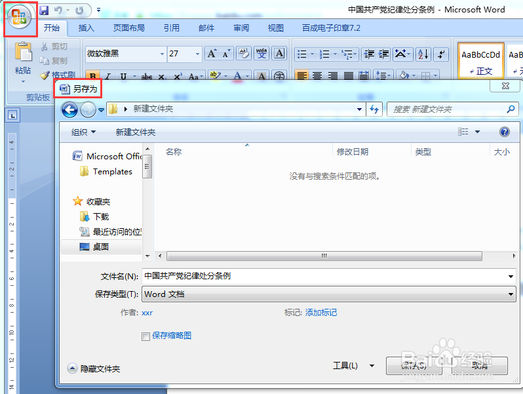Undo the last action in the toolbar

coord(59,10)
